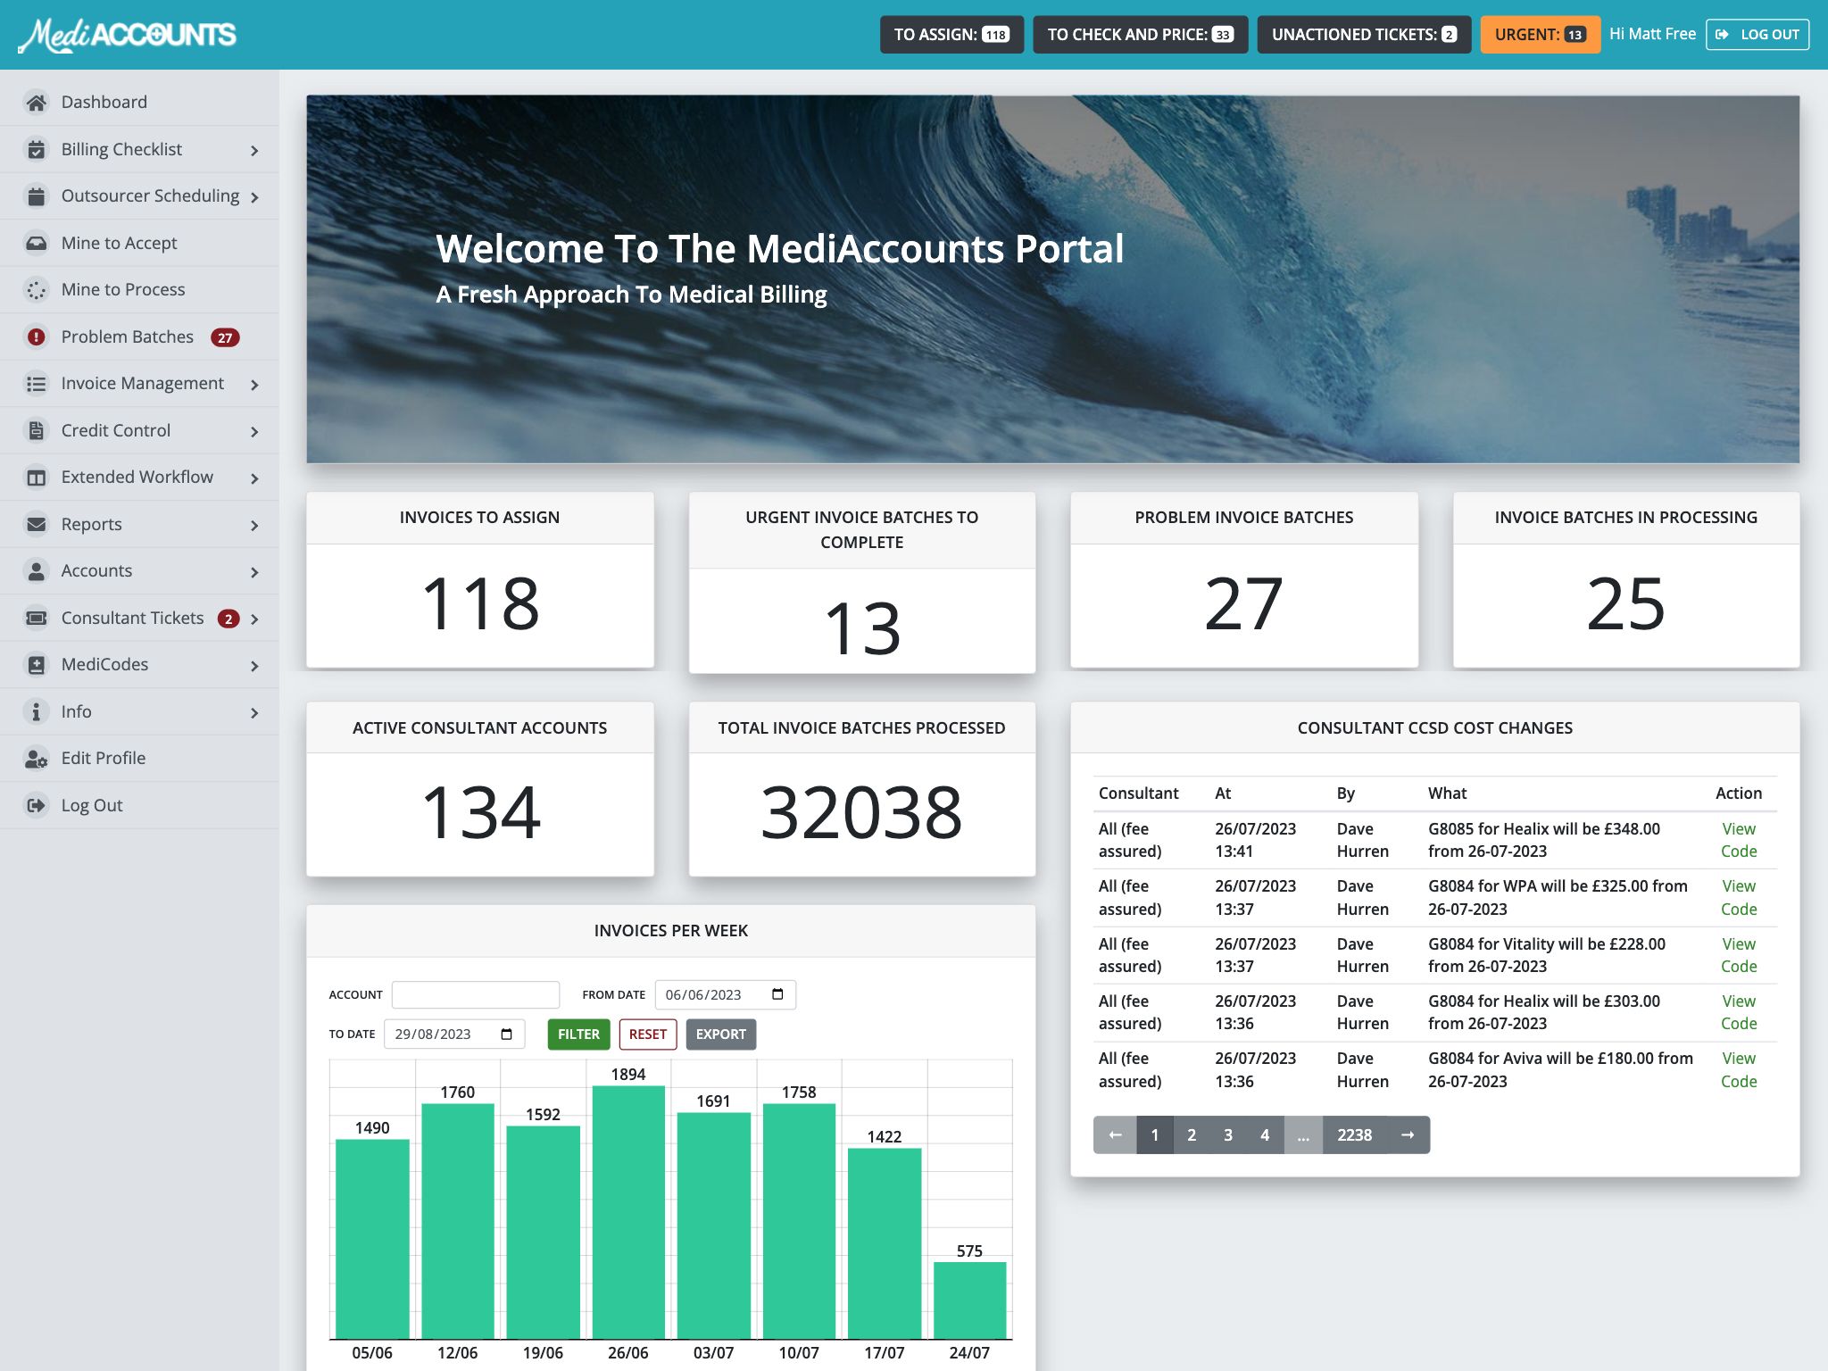Click the Edit Profile user-gear icon
This screenshot has height=1371, width=1828.
click(36, 759)
